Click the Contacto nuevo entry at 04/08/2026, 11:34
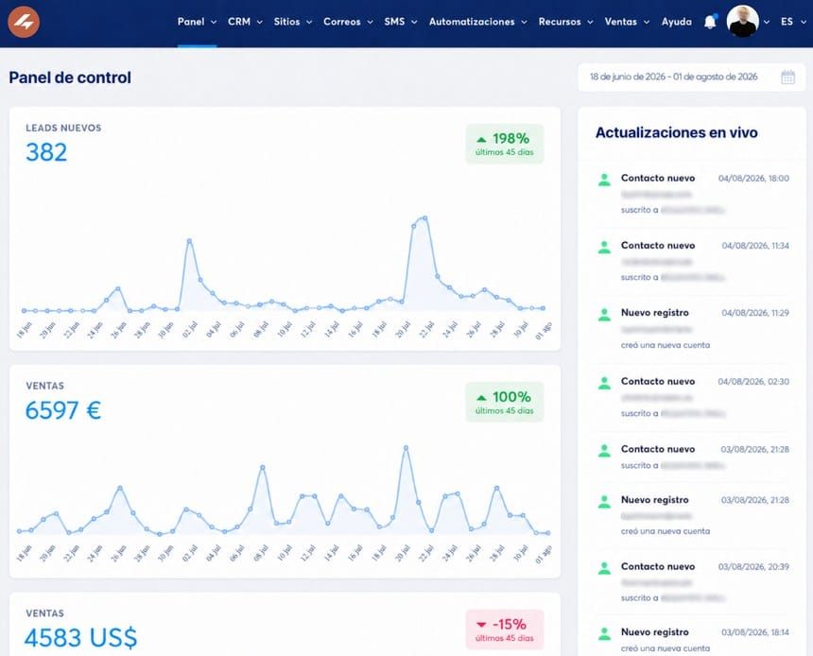The image size is (813, 656). click(693, 262)
